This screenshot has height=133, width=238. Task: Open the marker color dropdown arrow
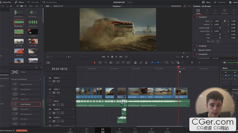(x=161, y=63)
